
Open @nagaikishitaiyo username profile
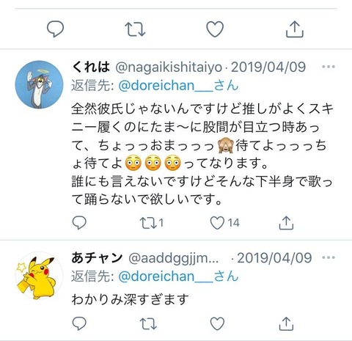click(169, 67)
